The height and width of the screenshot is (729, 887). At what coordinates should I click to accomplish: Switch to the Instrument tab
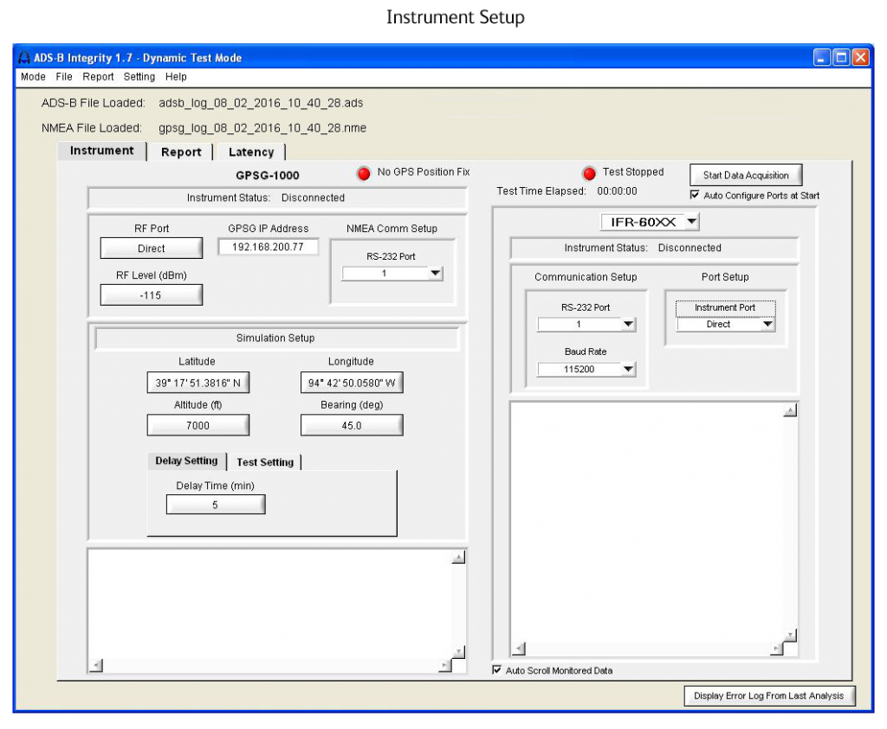(102, 151)
